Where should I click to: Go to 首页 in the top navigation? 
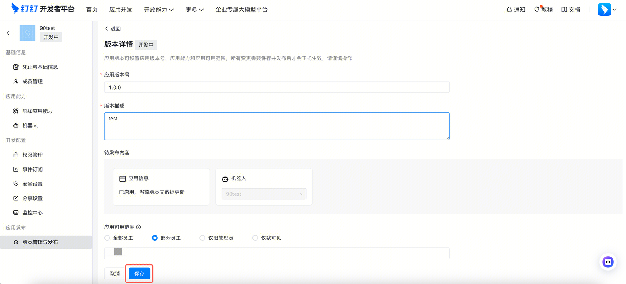click(92, 9)
